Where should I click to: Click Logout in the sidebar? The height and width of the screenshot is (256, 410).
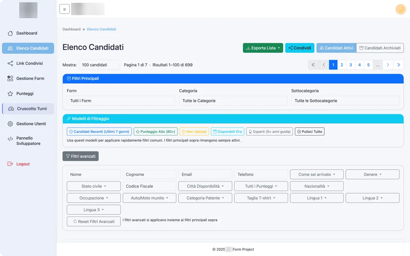tap(28, 164)
